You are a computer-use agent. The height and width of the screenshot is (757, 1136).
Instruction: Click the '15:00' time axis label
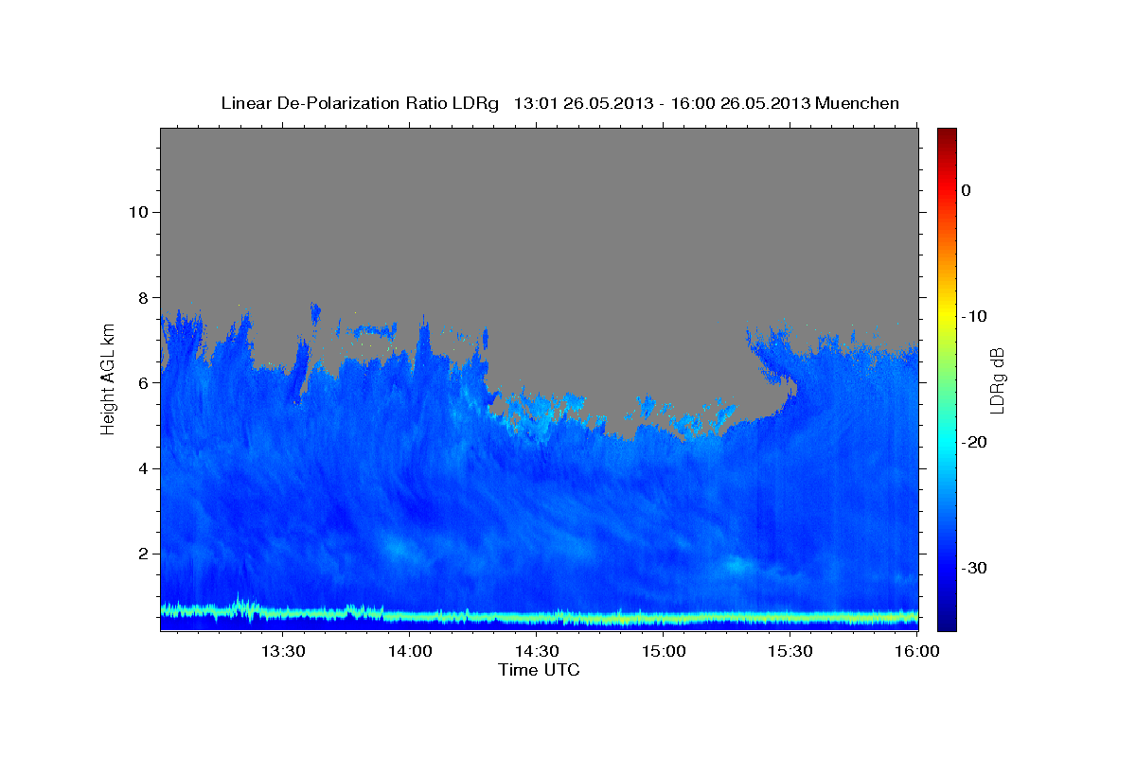click(664, 651)
